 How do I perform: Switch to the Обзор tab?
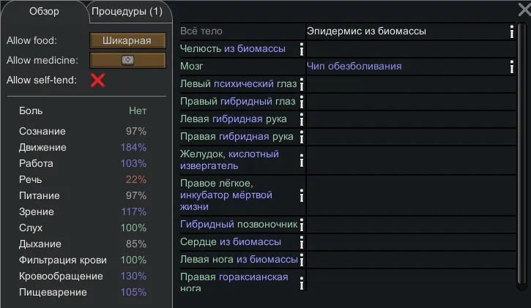point(44,12)
